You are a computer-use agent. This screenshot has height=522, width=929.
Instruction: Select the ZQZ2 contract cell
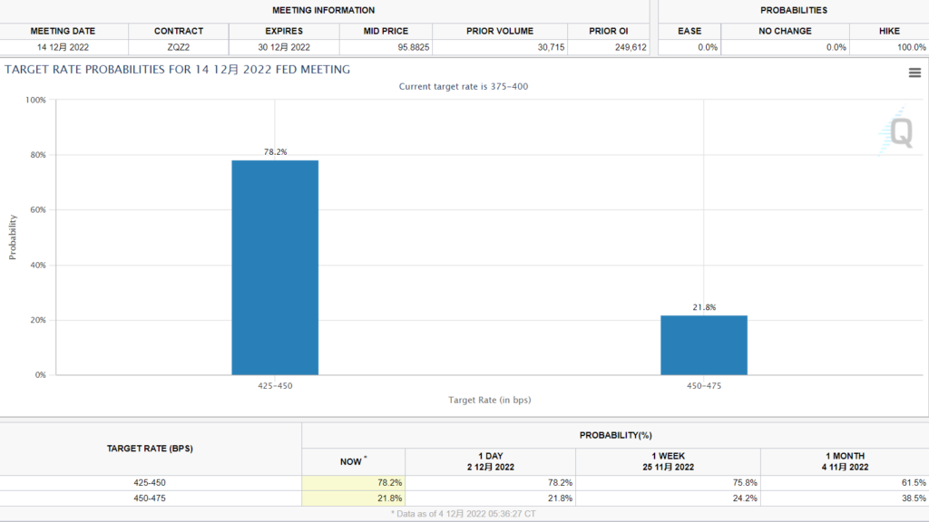point(178,47)
